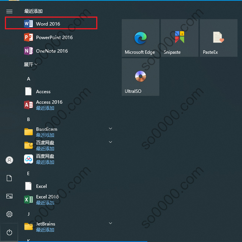Viewport: 242px width, 242px height.
Task: Open the Snipaste tile
Action: coord(180,38)
